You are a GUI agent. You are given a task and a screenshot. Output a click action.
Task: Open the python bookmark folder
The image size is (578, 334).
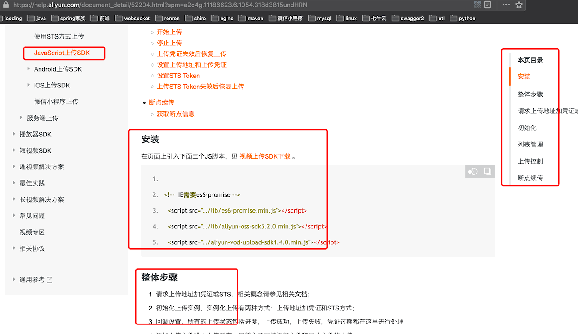(x=463, y=19)
